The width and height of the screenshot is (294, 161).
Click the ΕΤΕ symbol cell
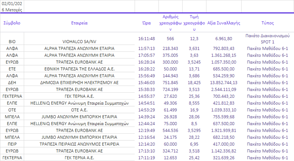12,69
